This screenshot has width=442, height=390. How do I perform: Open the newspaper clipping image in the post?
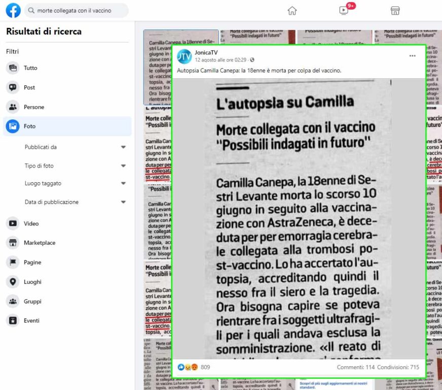pos(299,218)
